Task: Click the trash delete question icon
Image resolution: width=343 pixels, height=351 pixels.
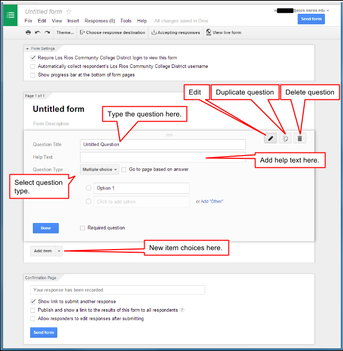Action: (x=300, y=138)
